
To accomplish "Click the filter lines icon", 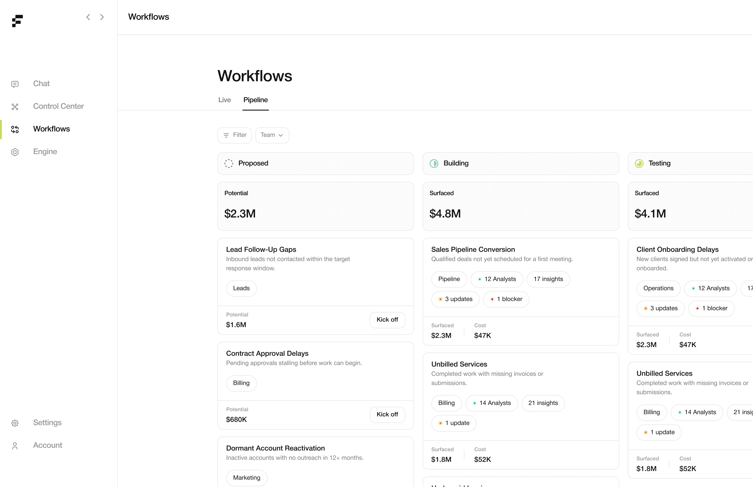I will coord(226,135).
